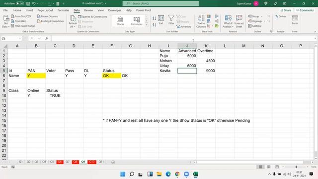The image size is (318, 179).
Task: Open Recent Sources
Action: [x=48, y=16]
